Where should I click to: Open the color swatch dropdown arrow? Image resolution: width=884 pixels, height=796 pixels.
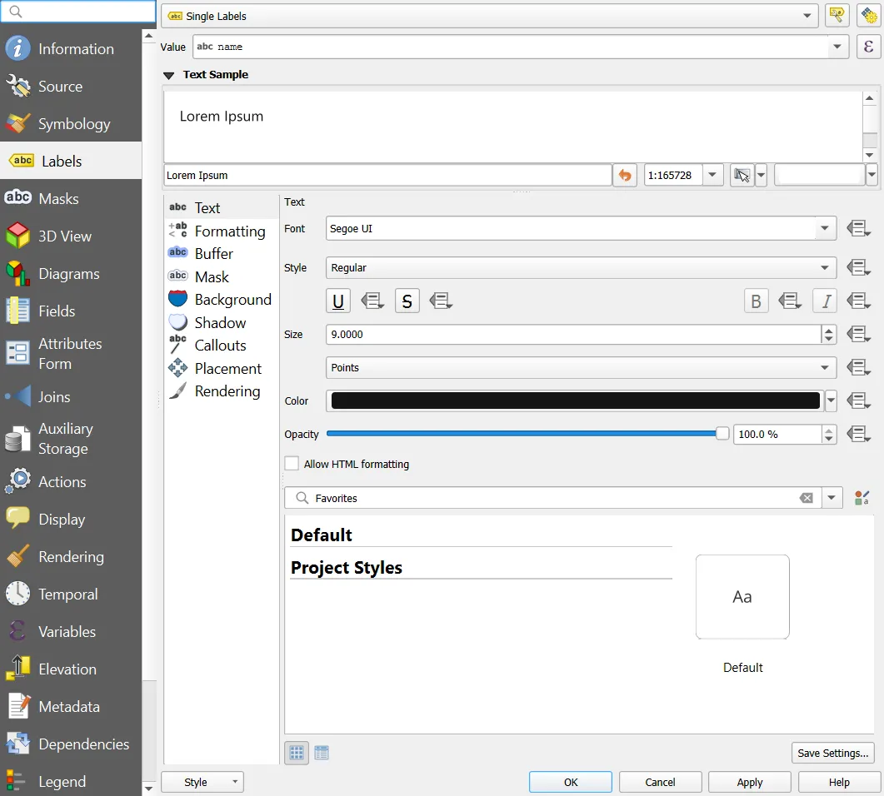coord(831,400)
